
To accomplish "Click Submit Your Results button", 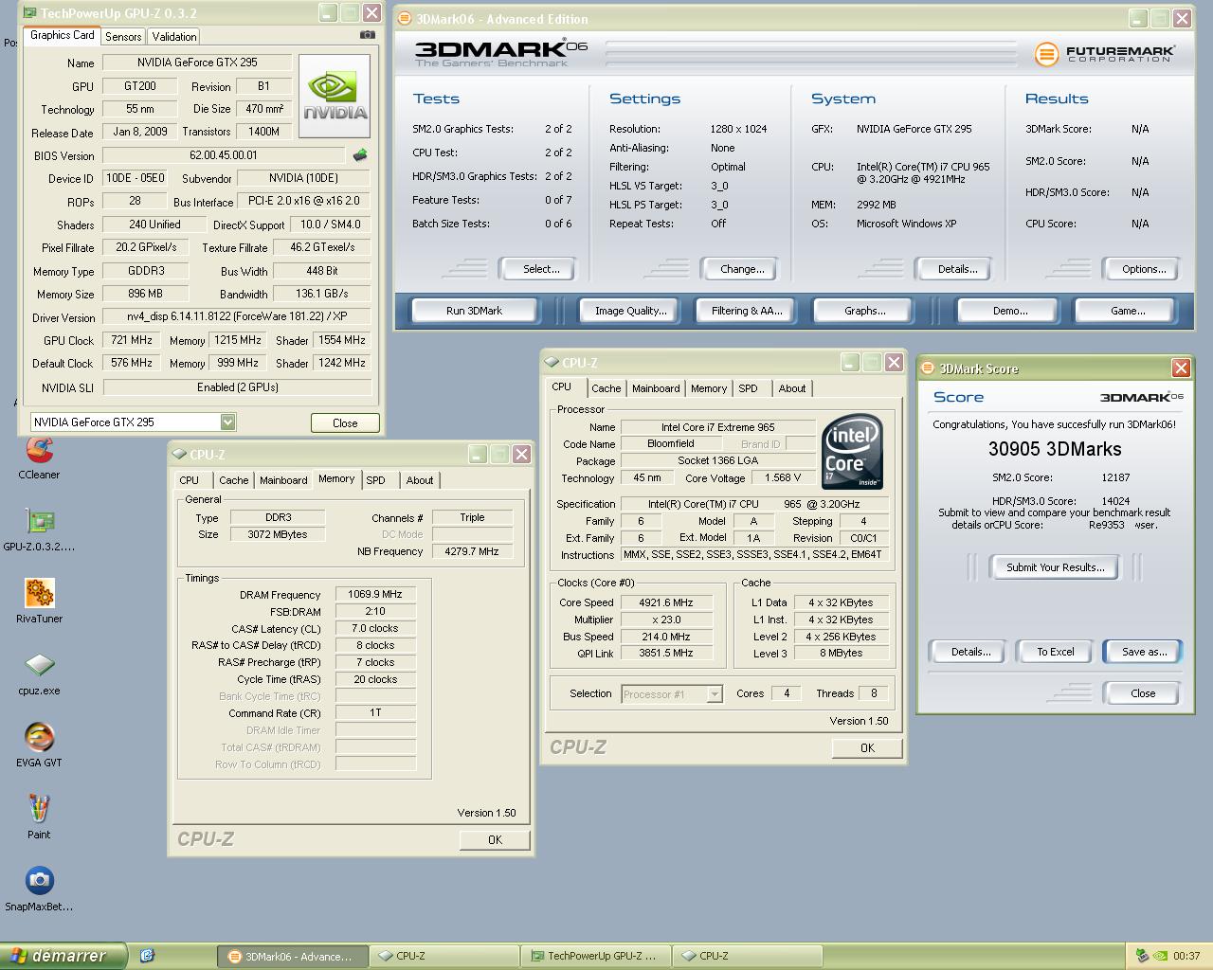I will pyautogui.click(x=1055, y=567).
